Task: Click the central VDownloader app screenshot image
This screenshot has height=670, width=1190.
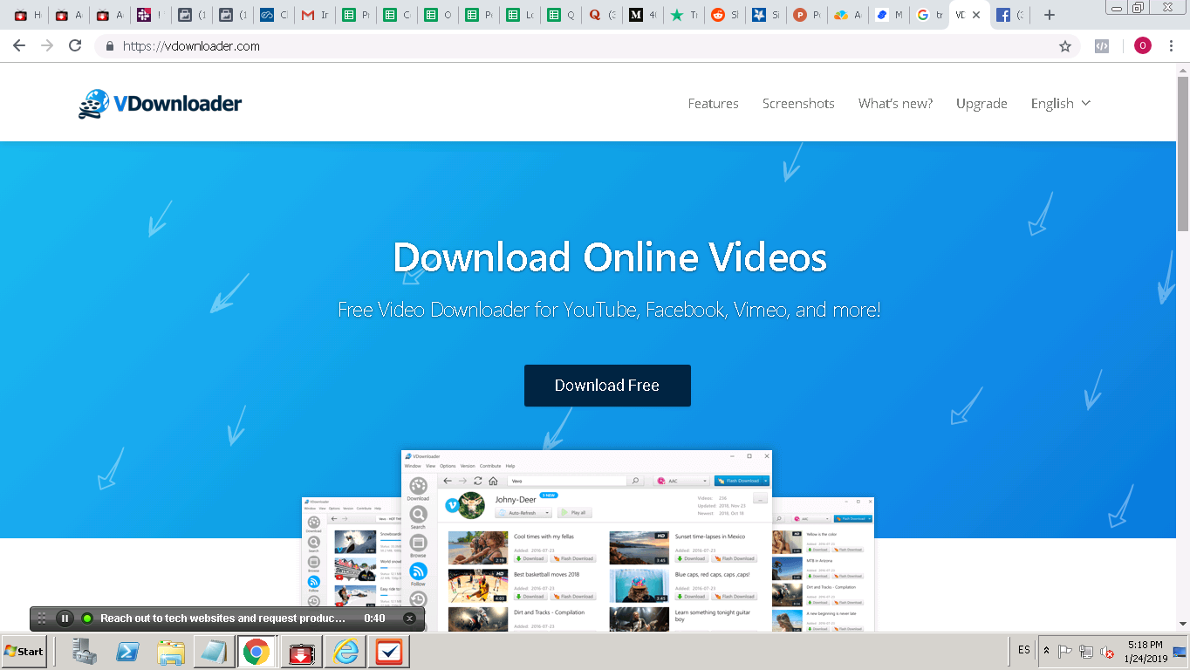Action: [586, 541]
